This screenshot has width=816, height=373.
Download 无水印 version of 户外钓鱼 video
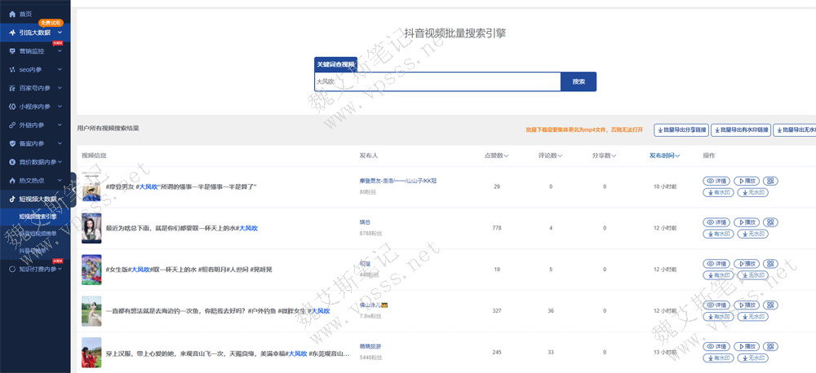(753, 317)
